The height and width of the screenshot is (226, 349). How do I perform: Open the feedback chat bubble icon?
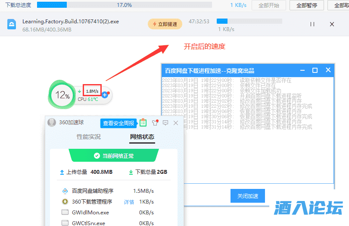165,123
